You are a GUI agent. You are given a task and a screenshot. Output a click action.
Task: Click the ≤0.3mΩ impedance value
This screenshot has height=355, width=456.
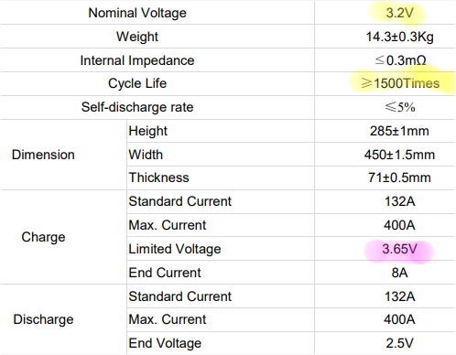[400, 60]
